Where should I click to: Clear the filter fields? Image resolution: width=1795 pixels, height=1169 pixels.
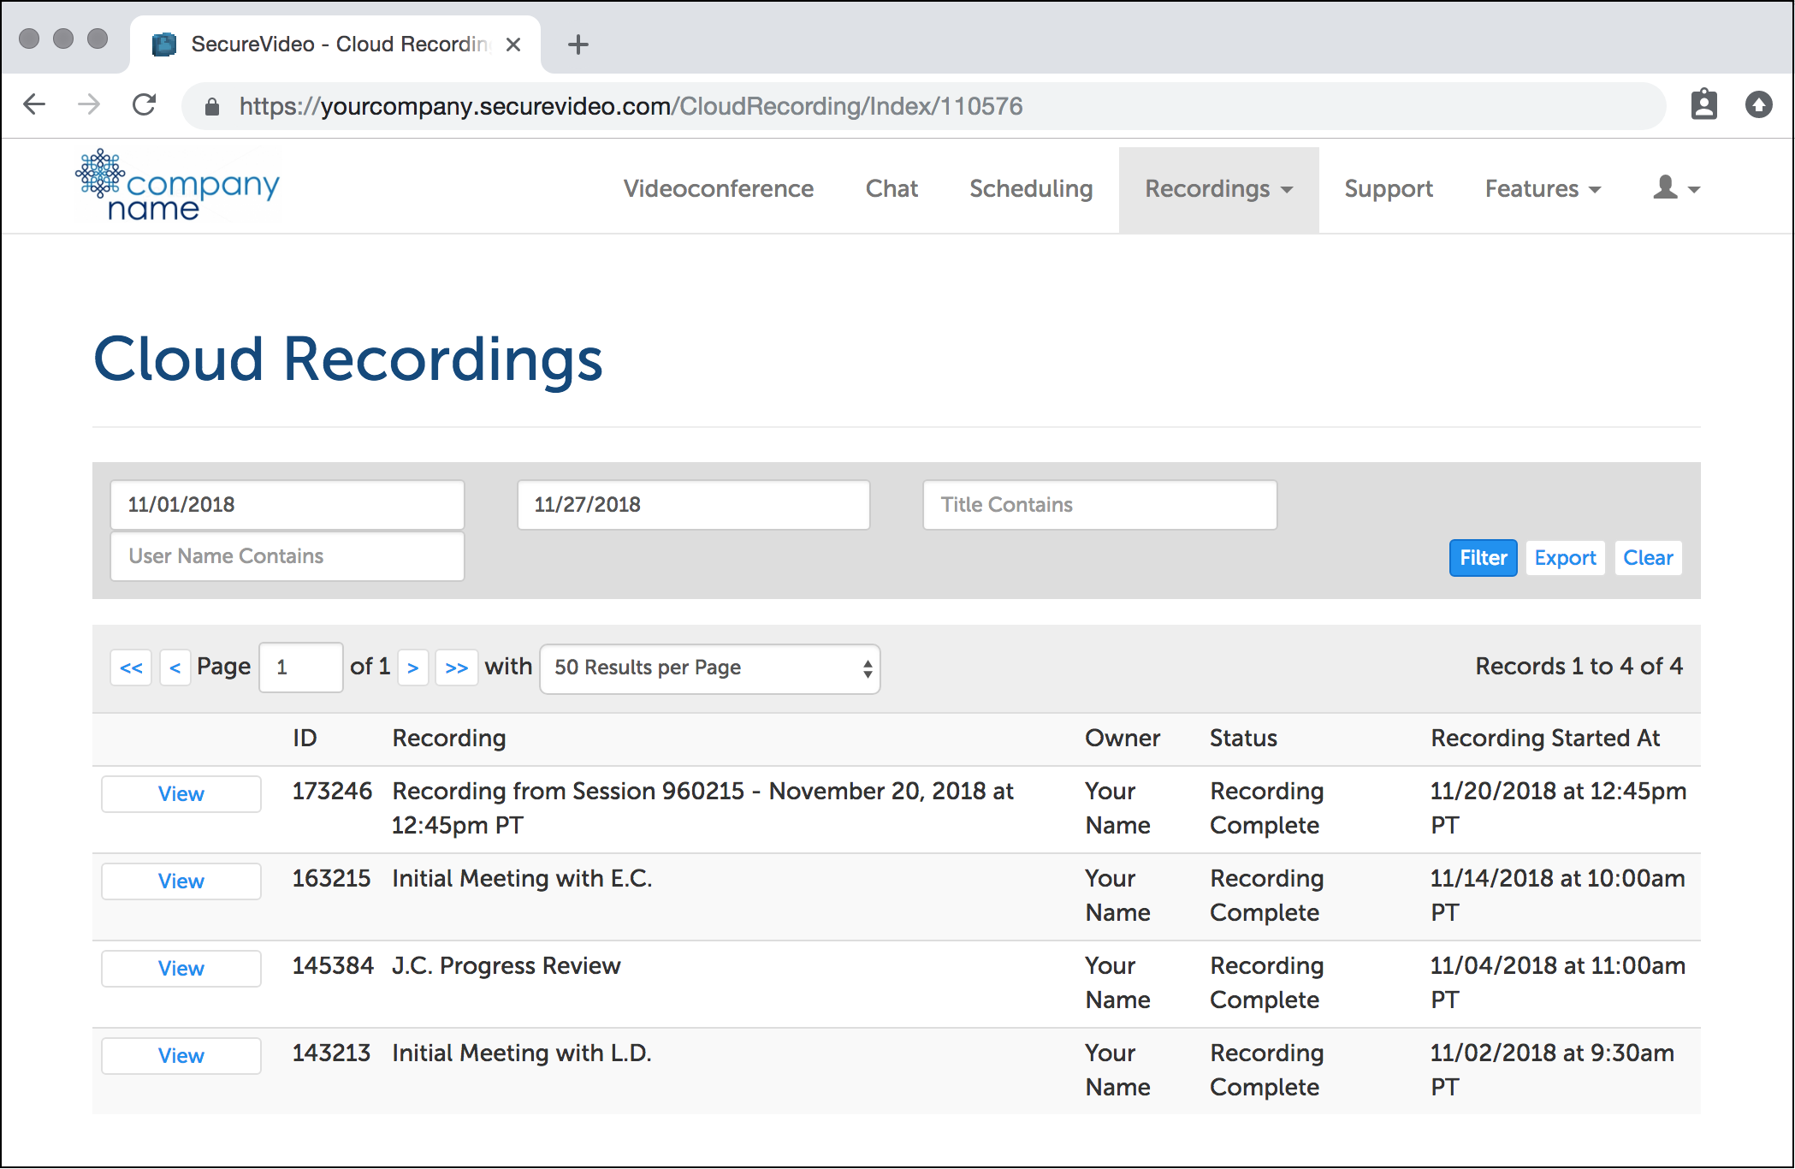point(1648,558)
